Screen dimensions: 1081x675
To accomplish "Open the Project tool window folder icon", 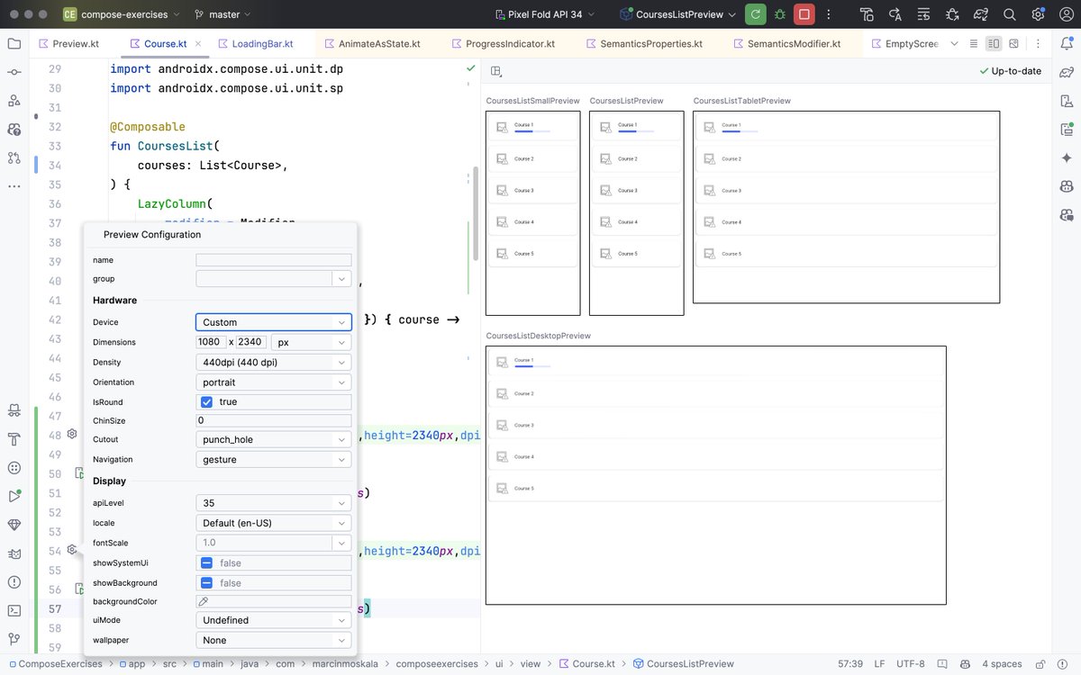I will tap(14, 43).
